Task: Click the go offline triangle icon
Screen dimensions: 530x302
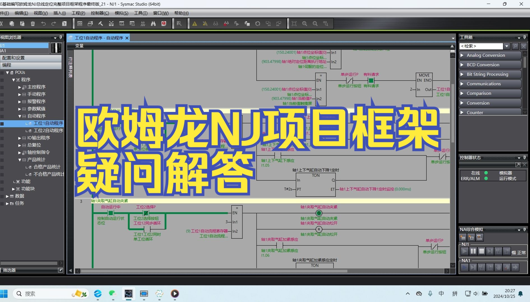Action: pyautogui.click(x=205, y=24)
